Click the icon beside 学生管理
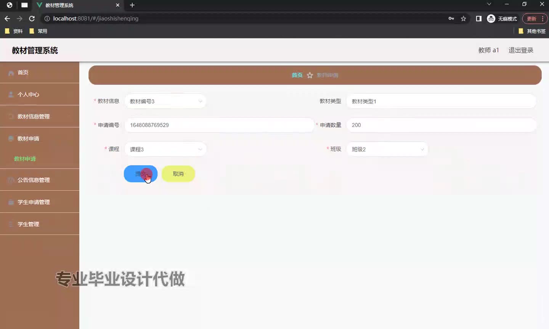The width and height of the screenshot is (549, 329). click(11, 224)
